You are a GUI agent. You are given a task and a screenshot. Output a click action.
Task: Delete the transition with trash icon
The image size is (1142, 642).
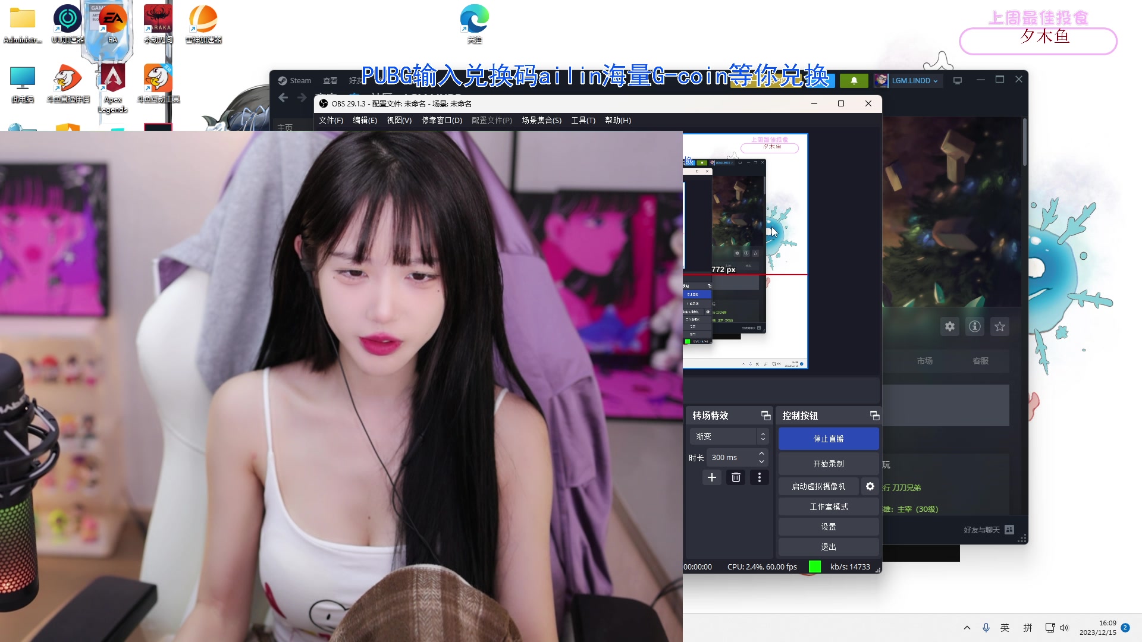[x=736, y=477]
